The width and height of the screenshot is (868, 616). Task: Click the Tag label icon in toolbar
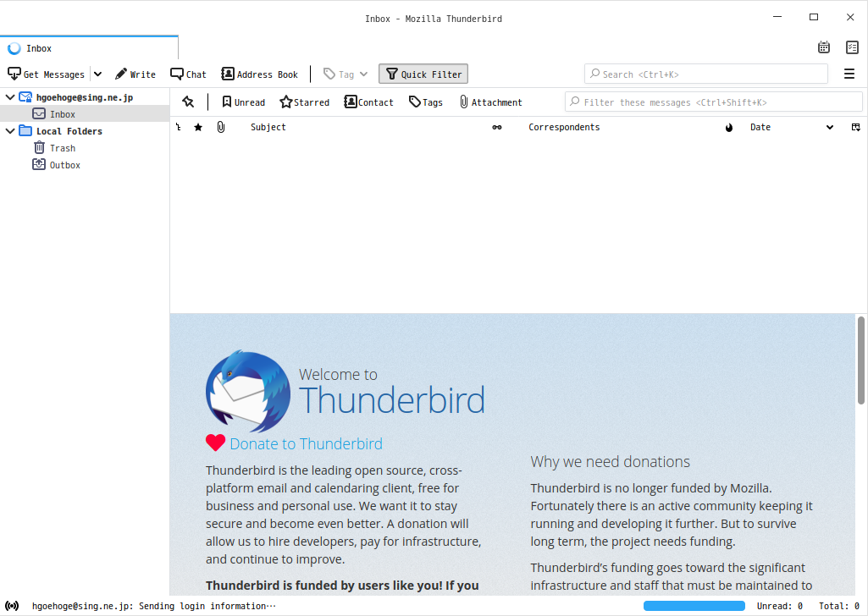pyautogui.click(x=329, y=74)
